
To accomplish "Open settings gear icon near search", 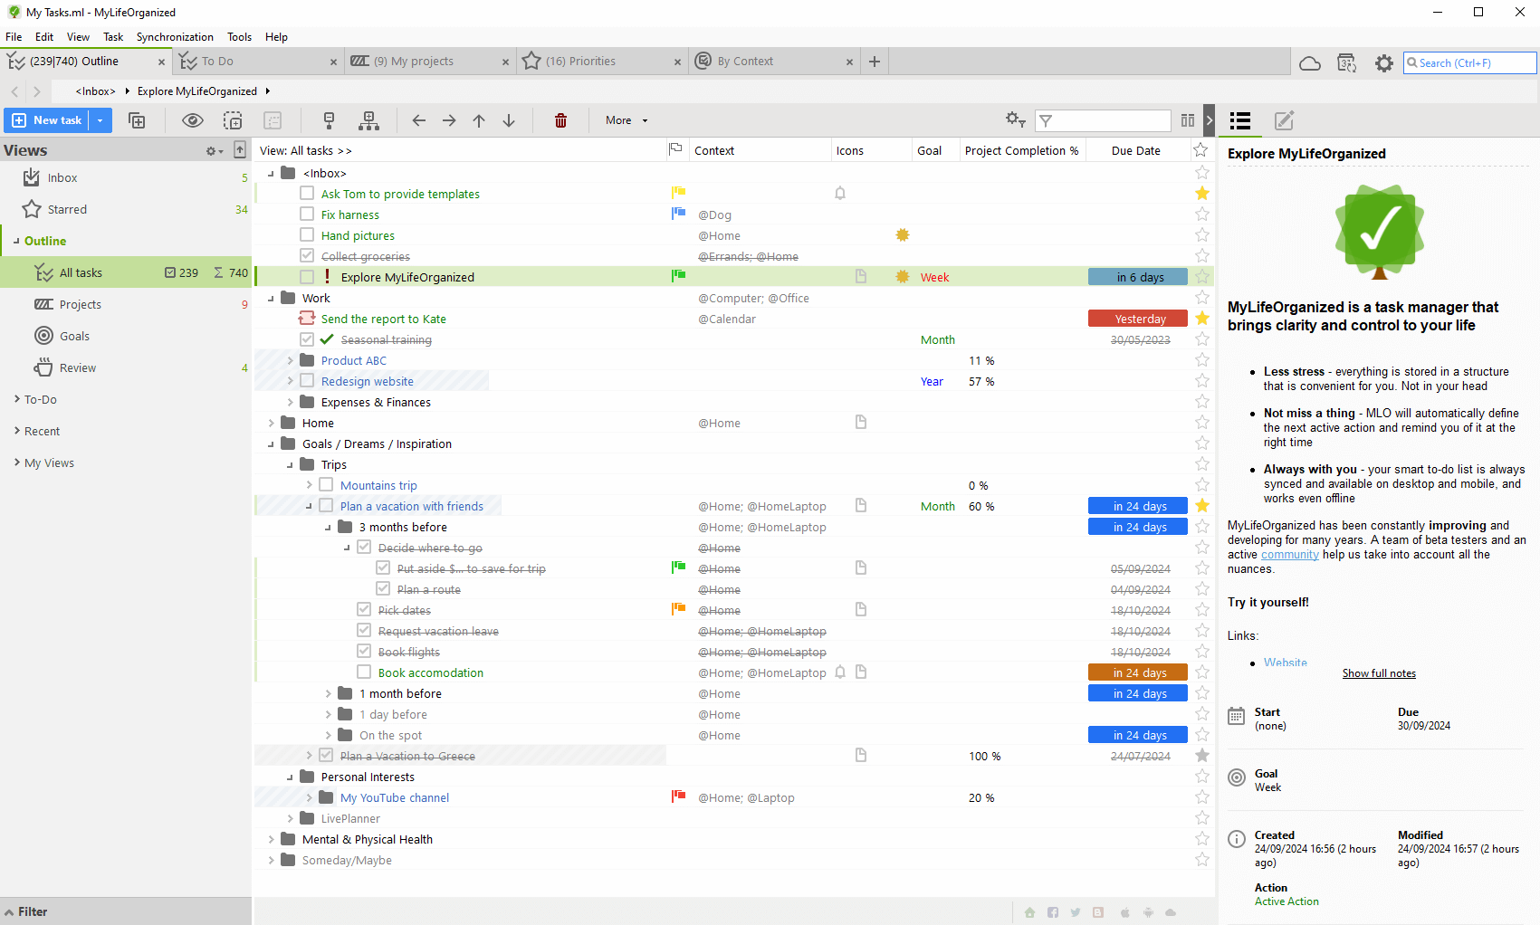I will click(1383, 63).
